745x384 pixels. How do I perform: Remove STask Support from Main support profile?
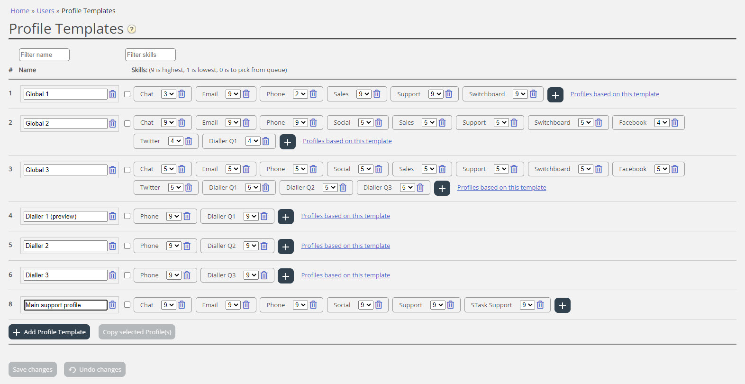click(x=540, y=305)
